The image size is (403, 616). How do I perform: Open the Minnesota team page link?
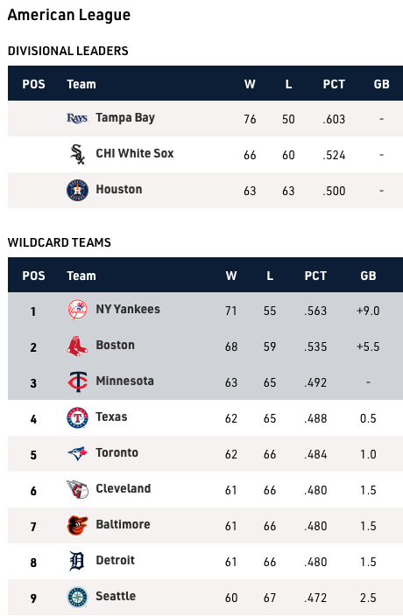125,381
